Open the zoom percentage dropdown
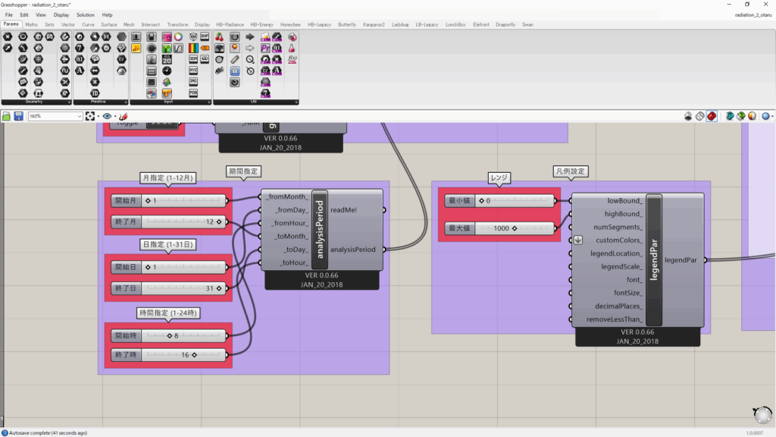The width and height of the screenshot is (776, 437). click(79, 116)
